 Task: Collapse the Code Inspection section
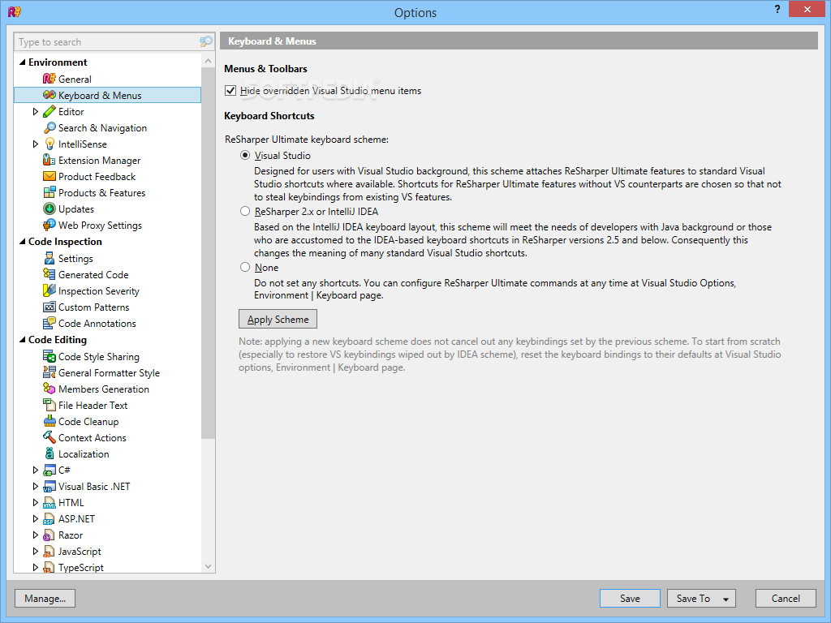tap(22, 242)
